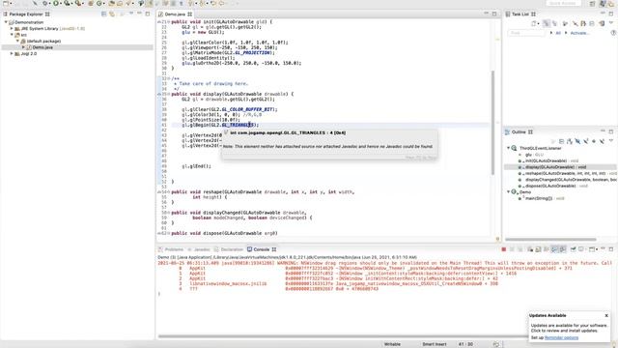Viewport: 618px width, 348px height.
Task: Terminate the running program in Console
Action: click(x=503, y=249)
